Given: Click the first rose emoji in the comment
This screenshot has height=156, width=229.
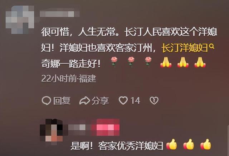Looking at the screenshot, I should pyautogui.click(x=114, y=62).
